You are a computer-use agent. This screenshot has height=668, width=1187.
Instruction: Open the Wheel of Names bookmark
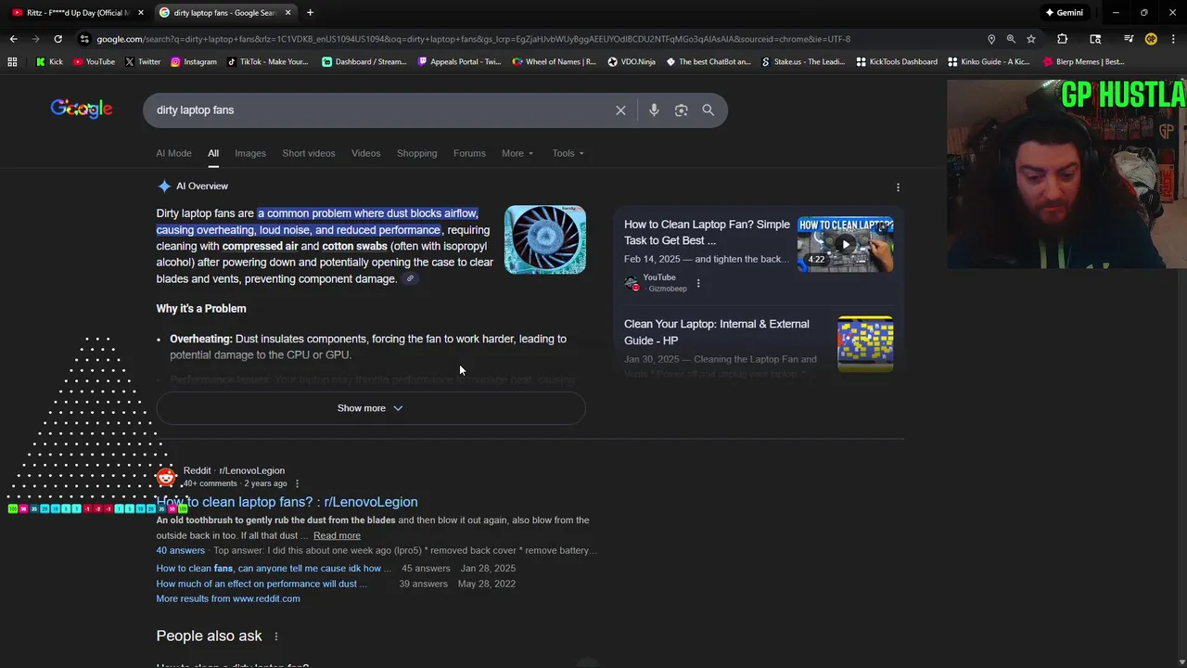[555, 62]
